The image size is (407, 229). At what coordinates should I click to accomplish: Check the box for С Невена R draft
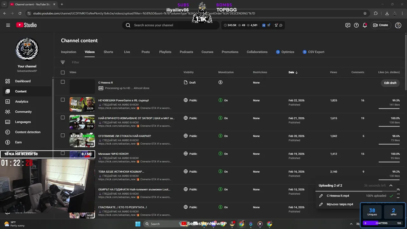(63, 82)
